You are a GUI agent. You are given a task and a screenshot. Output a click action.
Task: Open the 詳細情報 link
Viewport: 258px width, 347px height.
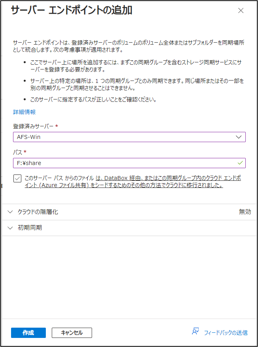(24, 112)
